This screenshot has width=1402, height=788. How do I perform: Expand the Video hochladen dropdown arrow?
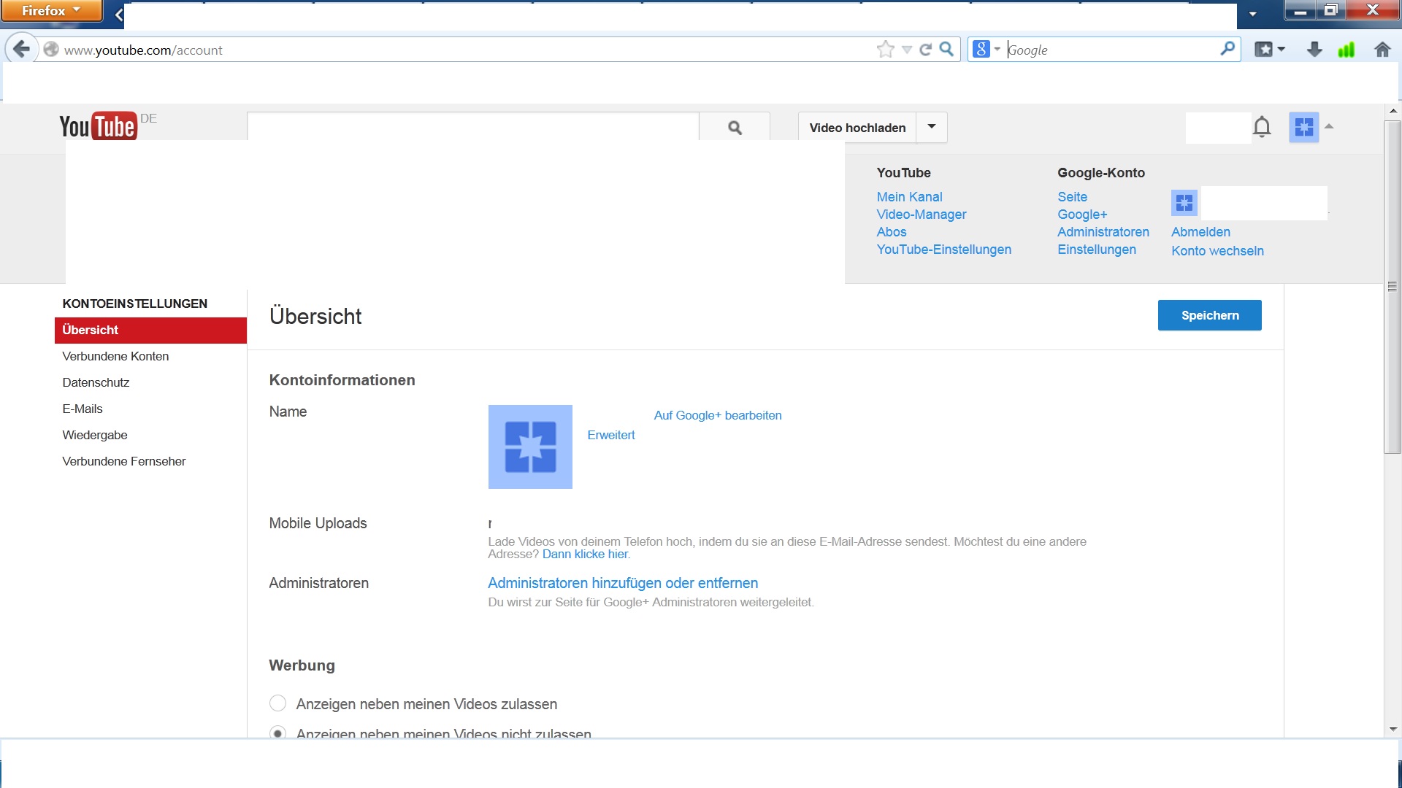(x=932, y=127)
